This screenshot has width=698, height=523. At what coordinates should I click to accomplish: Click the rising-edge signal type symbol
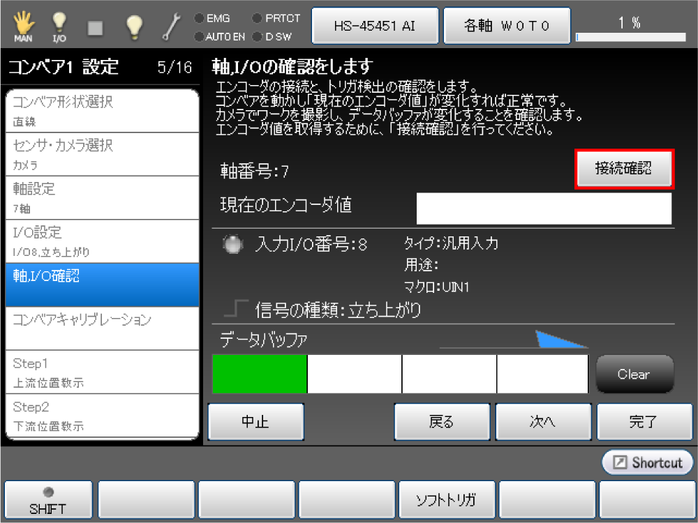click(241, 309)
